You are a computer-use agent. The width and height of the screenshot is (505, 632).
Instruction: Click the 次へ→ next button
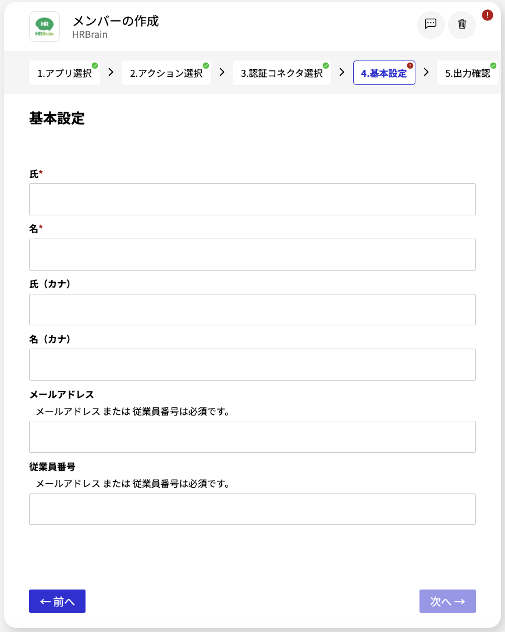(447, 601)
